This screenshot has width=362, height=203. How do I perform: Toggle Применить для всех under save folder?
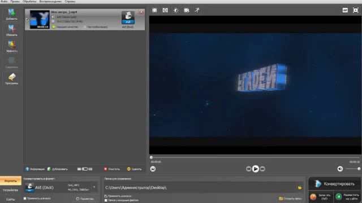(x=106, y=196)
